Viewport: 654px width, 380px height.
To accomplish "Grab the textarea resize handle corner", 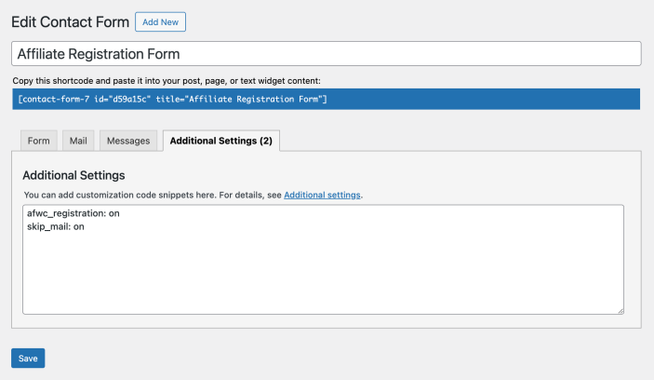I will pyautogui.click(x=620, y=310).
